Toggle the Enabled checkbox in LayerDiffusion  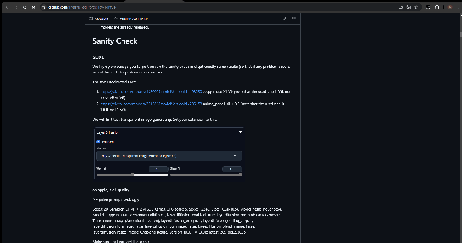tap(98, 142)
